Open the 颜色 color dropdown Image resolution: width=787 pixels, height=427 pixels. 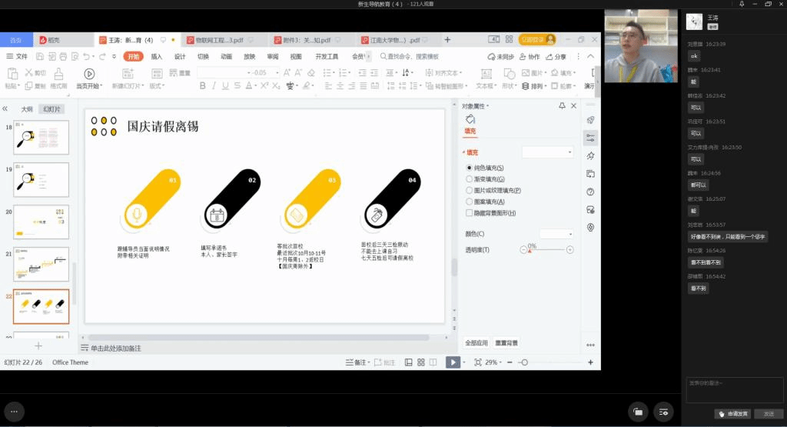click(x=556, y=234)
